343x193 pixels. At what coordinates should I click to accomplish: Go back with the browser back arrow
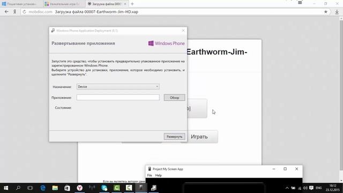pyautogui.click(x=6, y=12)
